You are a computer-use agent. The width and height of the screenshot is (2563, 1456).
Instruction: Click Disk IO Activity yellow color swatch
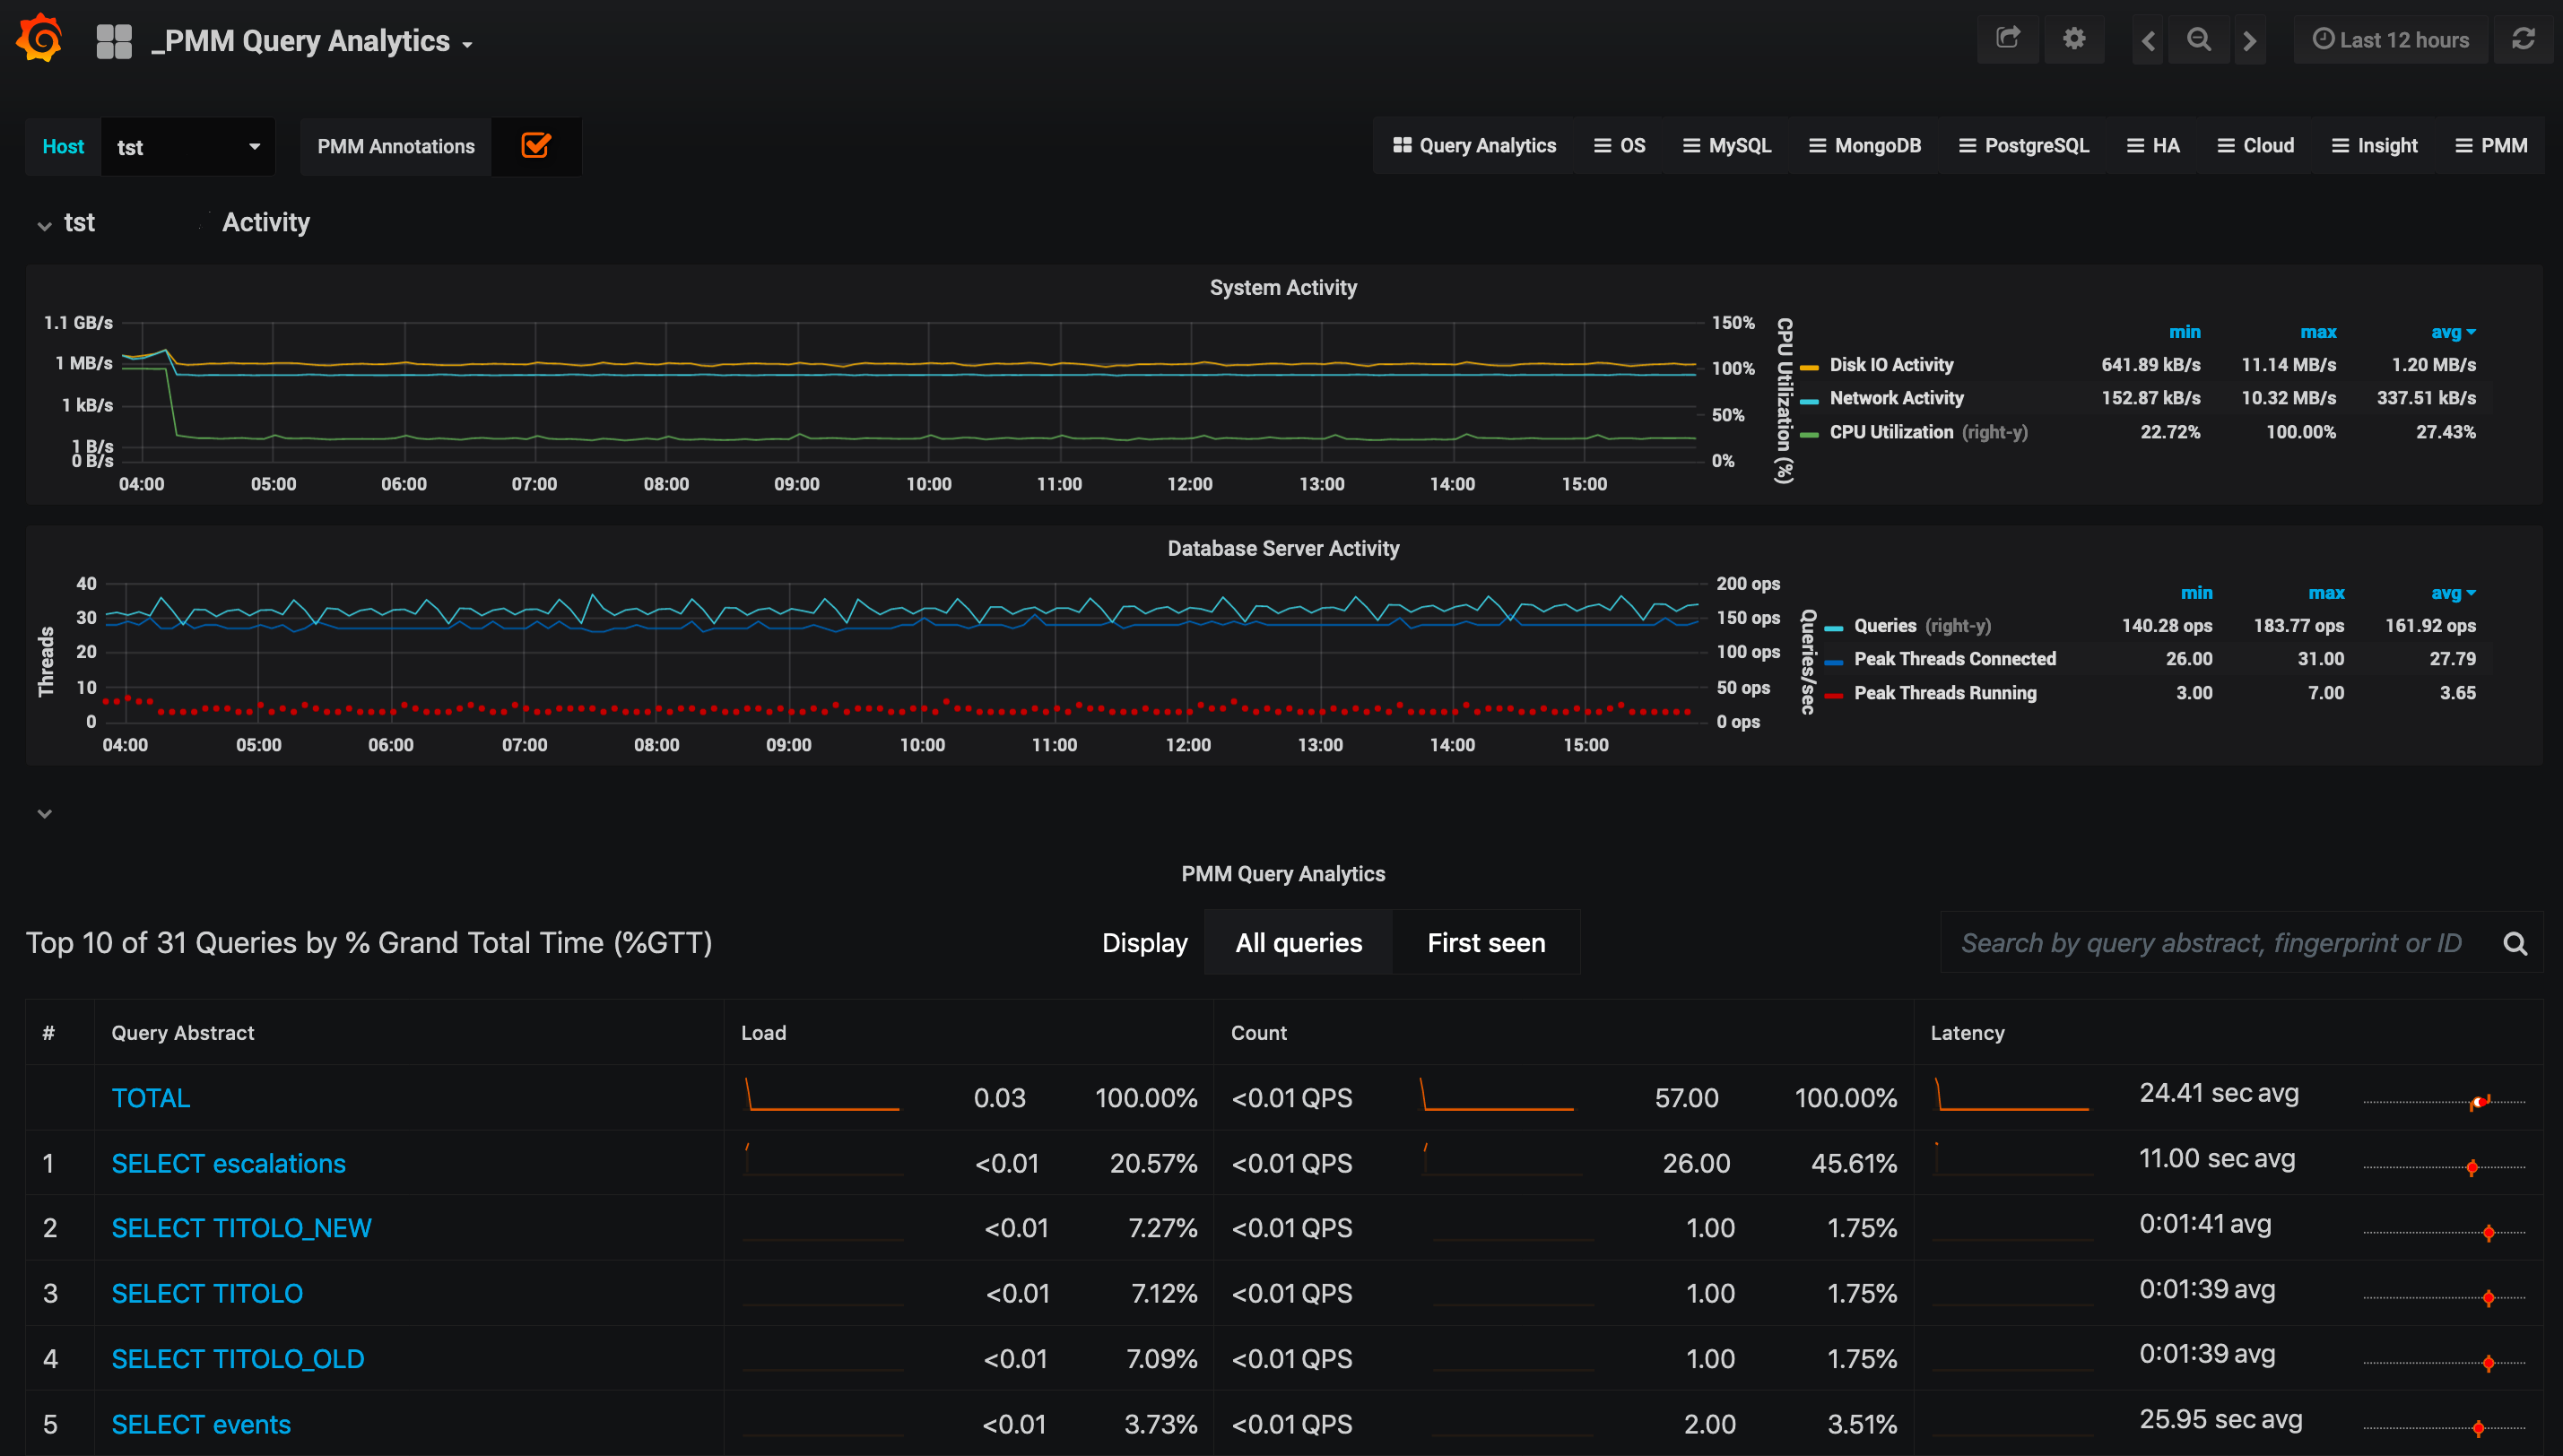click(x=1809, y=367)
